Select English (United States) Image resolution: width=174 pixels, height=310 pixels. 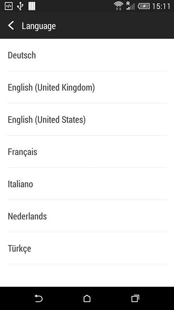coord(87,120)
